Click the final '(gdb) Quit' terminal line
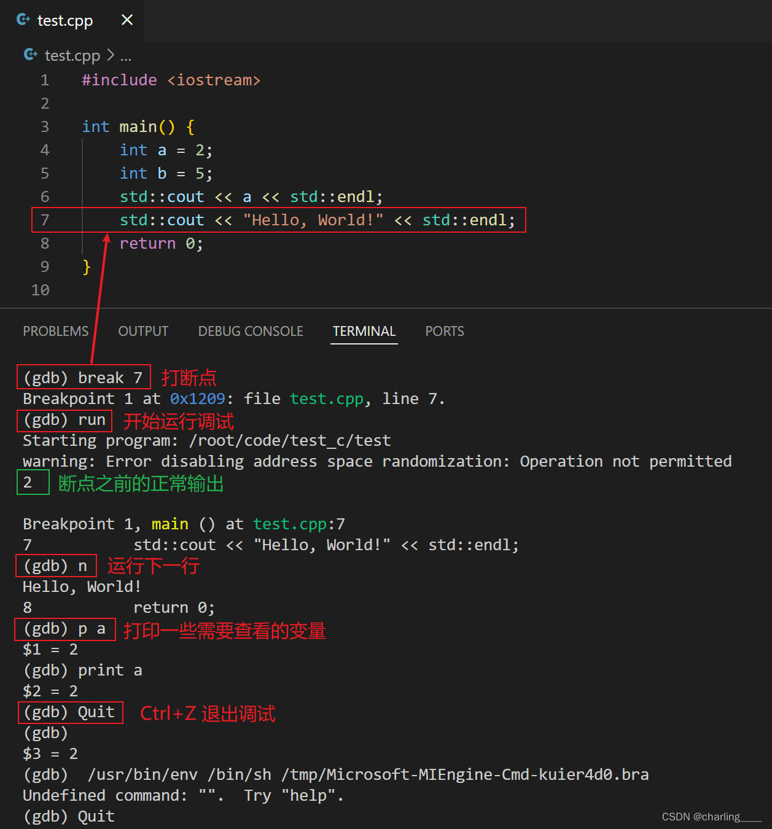The height and width of the screenshot is (829, 772). click(69, 816)
